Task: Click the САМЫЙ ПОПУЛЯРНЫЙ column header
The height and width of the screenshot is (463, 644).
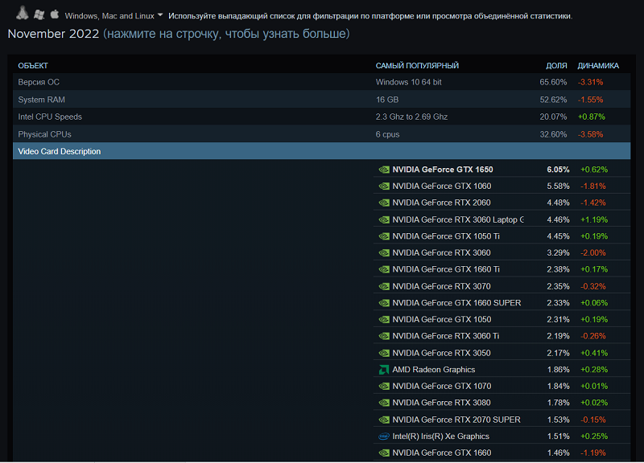Action: coord(417,66)
